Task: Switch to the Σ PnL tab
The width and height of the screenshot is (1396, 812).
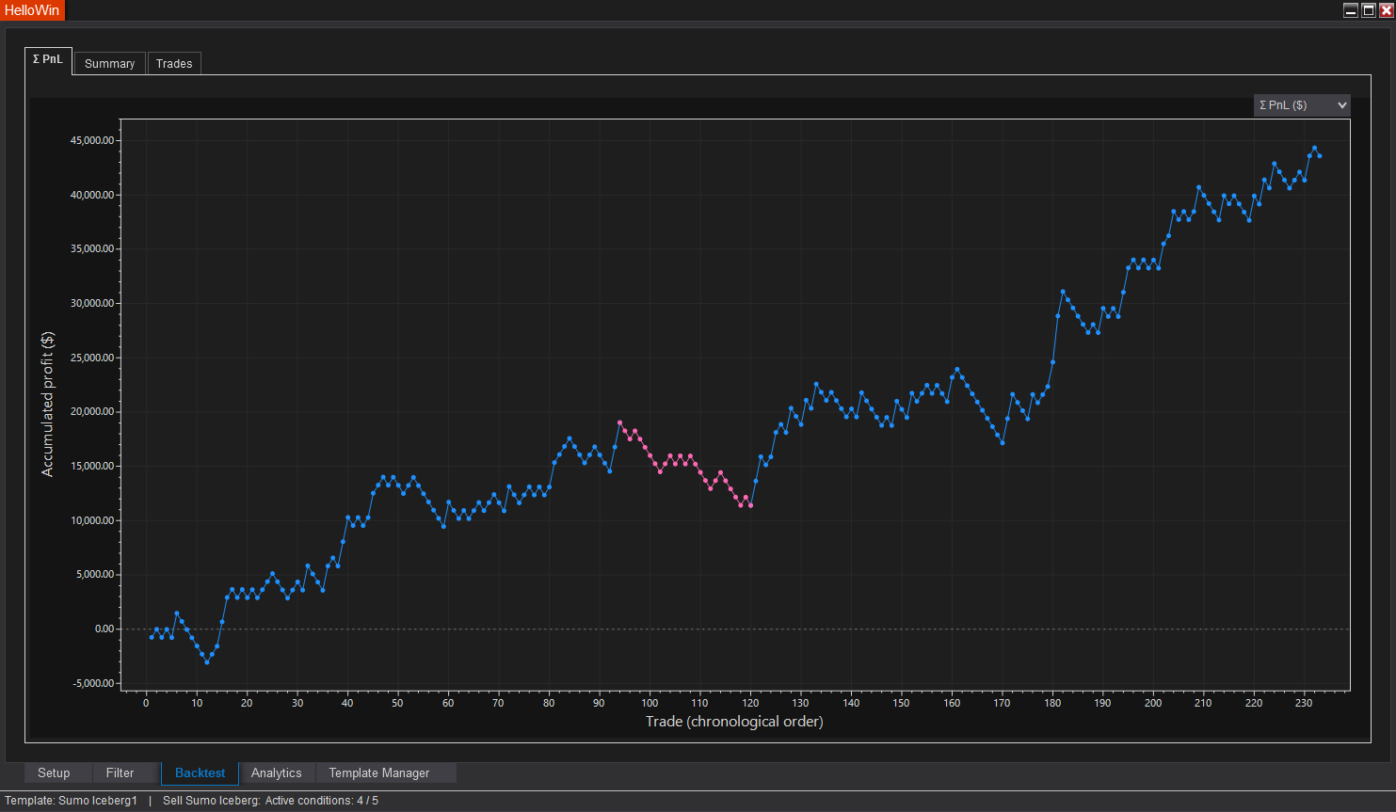Action: click(48, 60)
